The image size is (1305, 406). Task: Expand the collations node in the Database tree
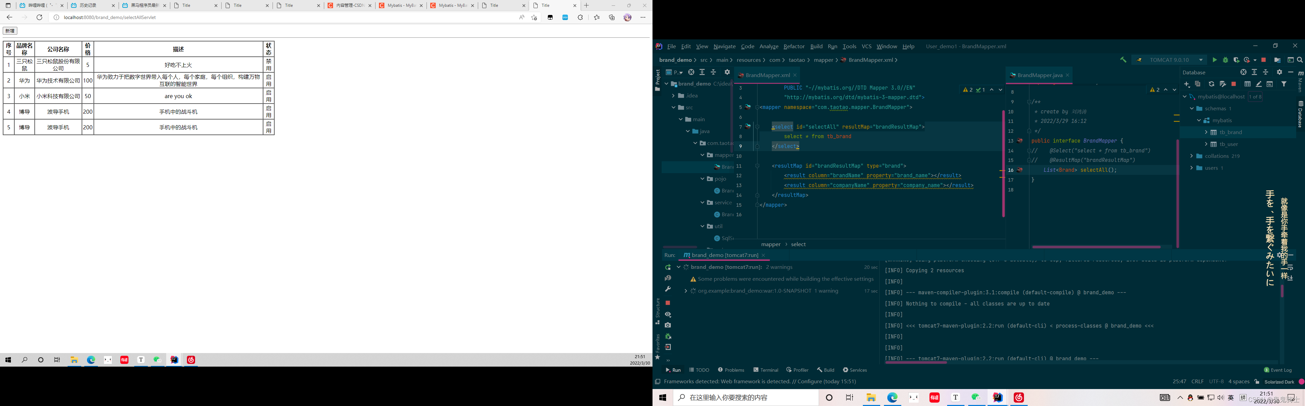pos(1191,156)
